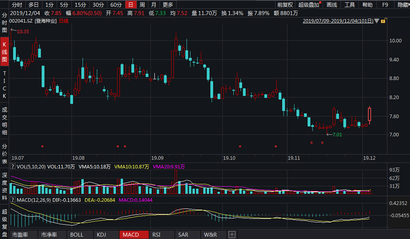Open TICK in the left sidebar

pos(4,85)
